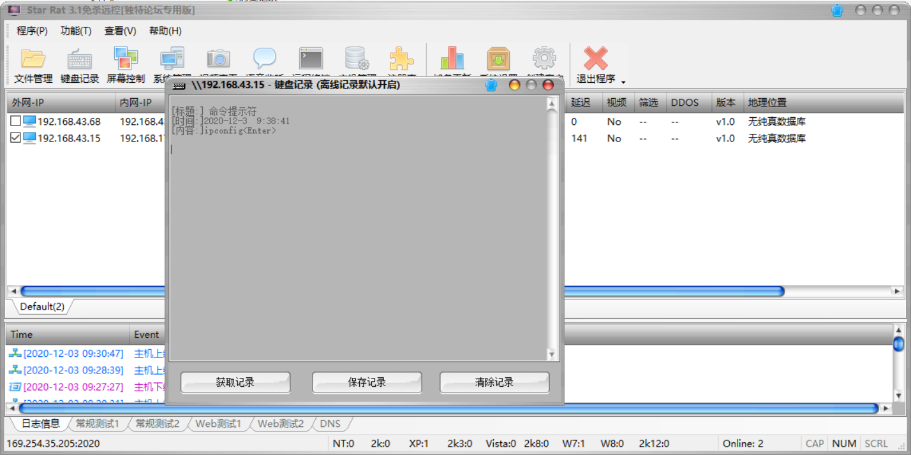Click the 保存记录 button
This screenshot has width=911, height=455.
(x=367, y=382)
